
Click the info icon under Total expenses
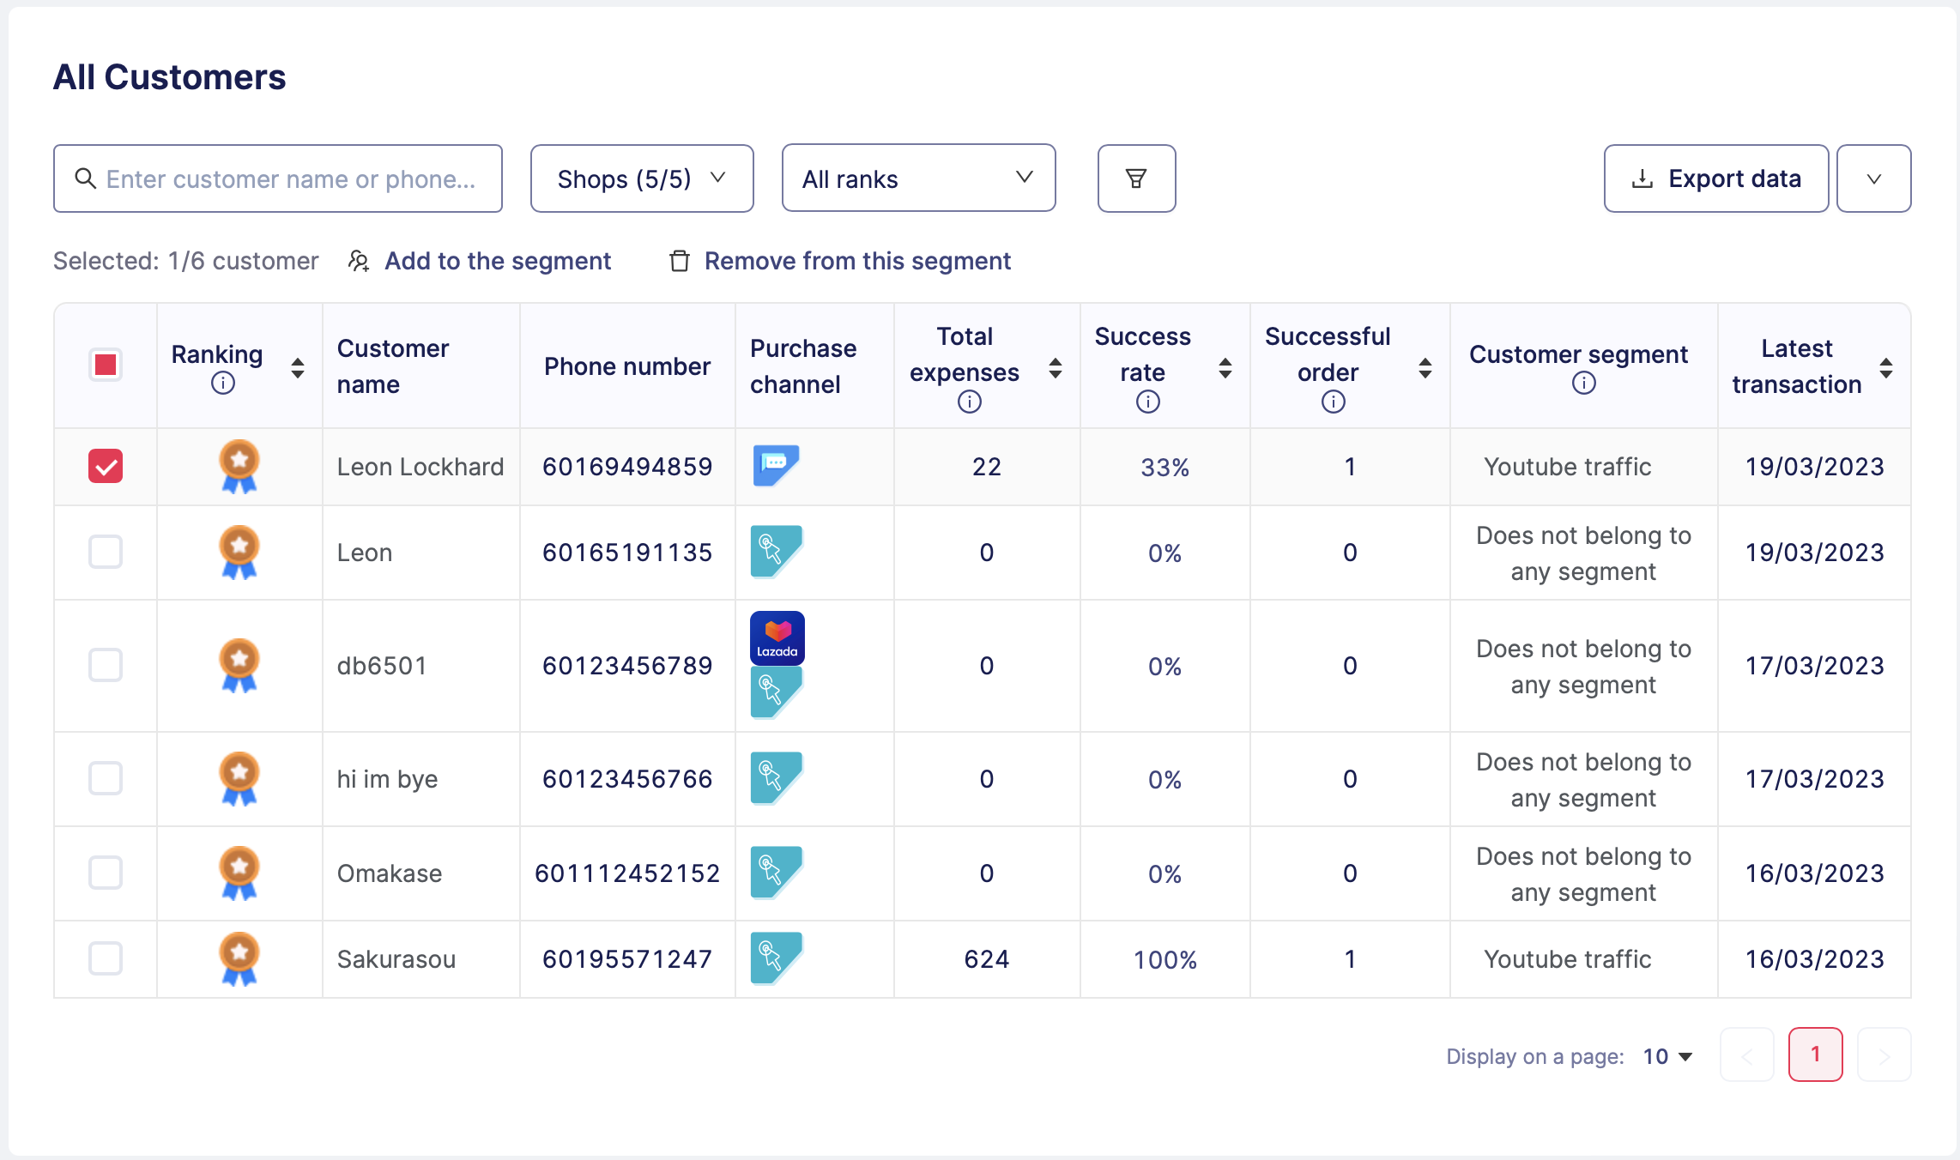tap(969, 402)
